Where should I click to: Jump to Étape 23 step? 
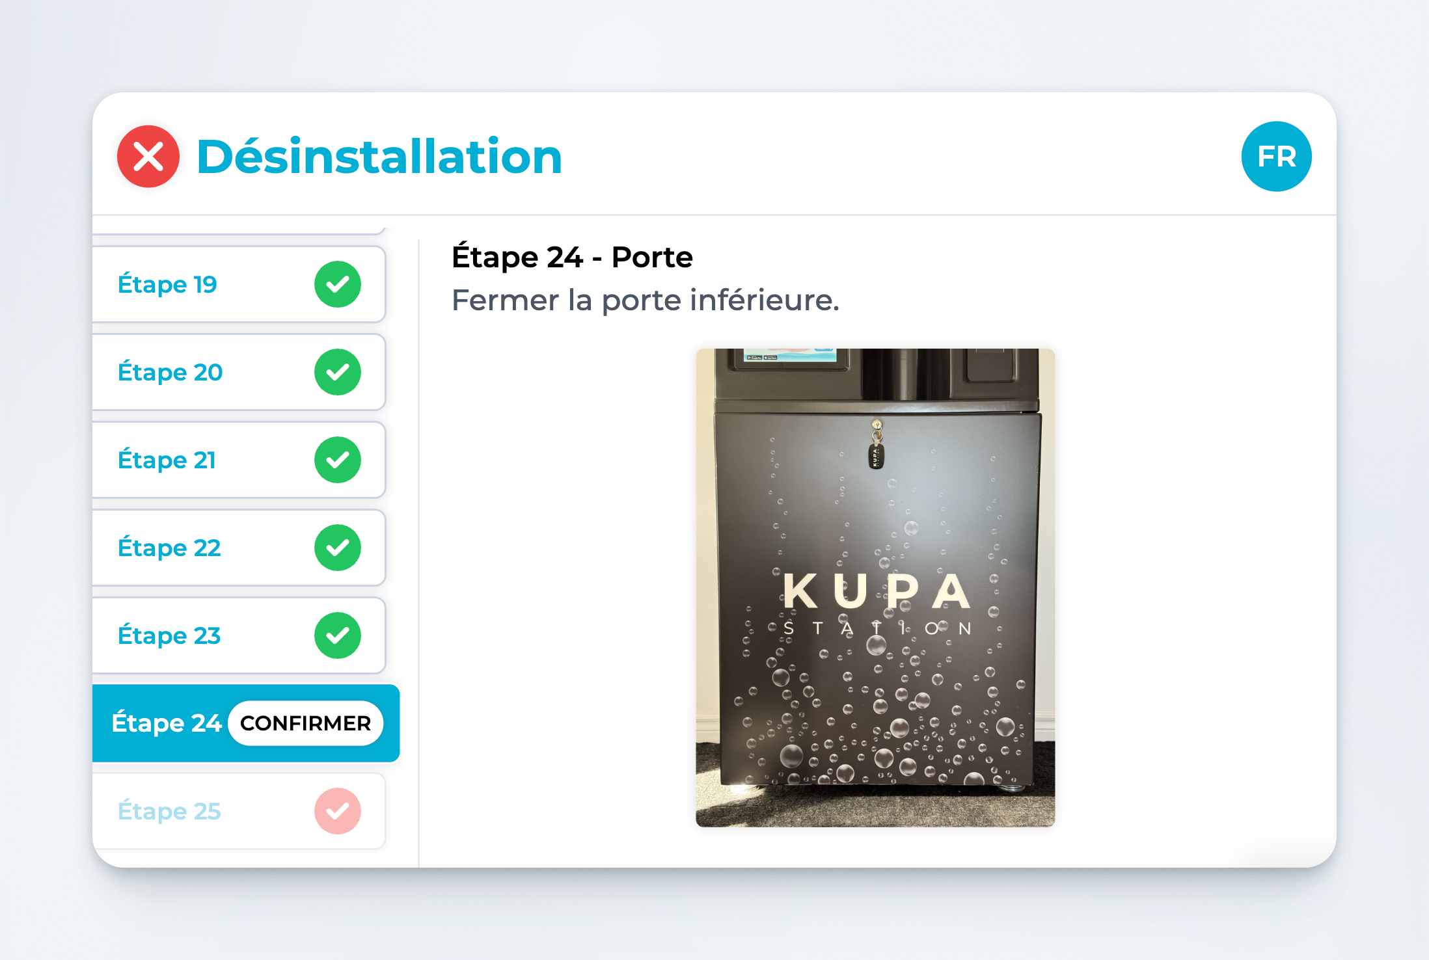tap(170, 635)
